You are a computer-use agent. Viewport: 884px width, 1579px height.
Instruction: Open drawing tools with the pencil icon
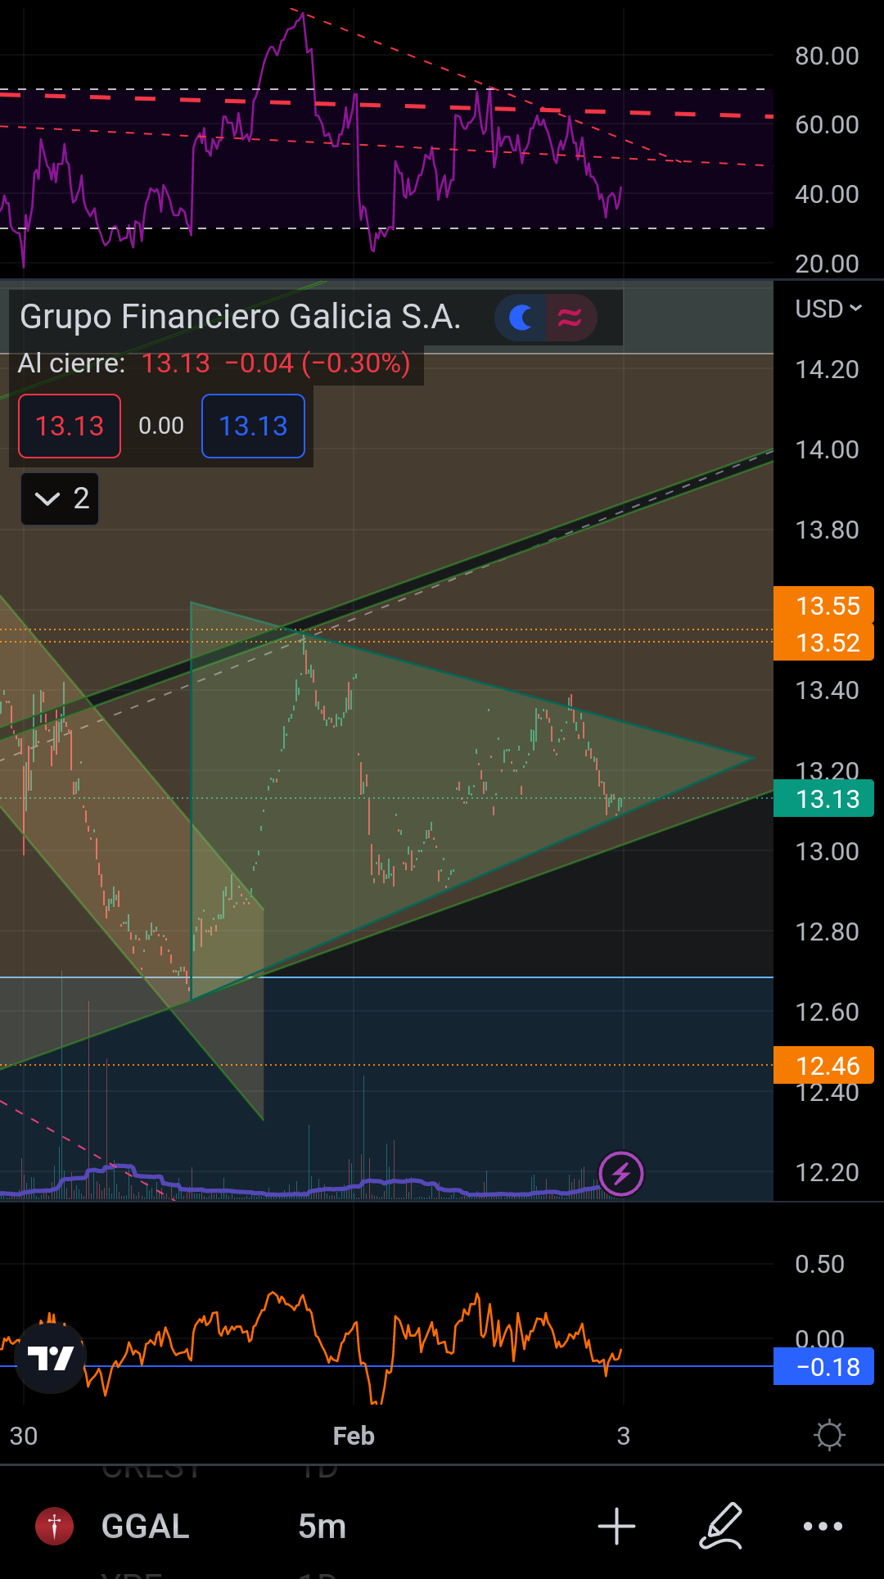point(721,1527)
